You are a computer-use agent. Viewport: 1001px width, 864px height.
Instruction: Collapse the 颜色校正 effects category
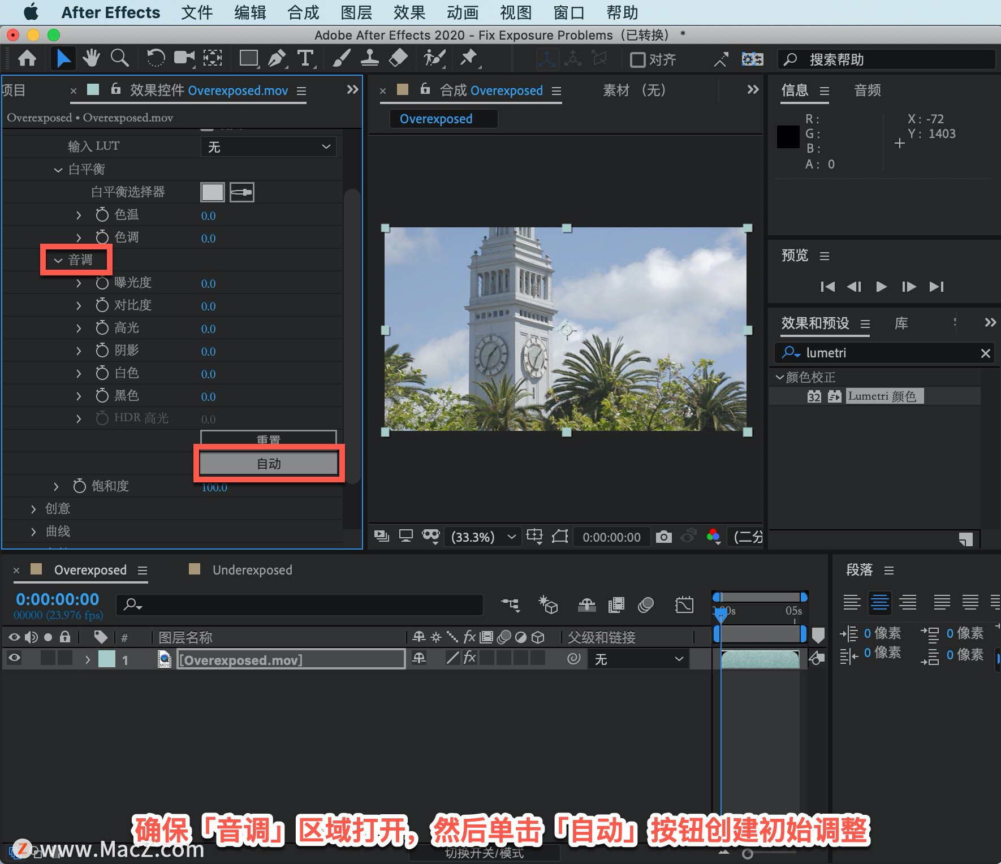tap(779, 377)
